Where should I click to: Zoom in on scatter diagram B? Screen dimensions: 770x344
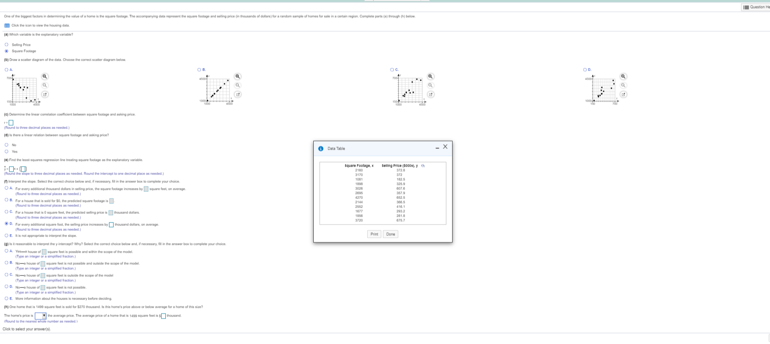(238, 77)
